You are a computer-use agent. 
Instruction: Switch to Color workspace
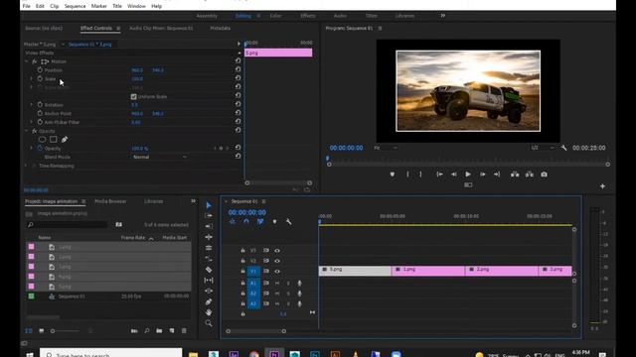275,16
